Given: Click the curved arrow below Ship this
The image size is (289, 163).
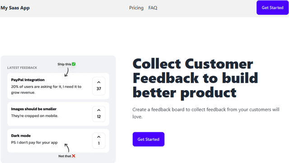Looking at the screenshot, I should (66, 72).
